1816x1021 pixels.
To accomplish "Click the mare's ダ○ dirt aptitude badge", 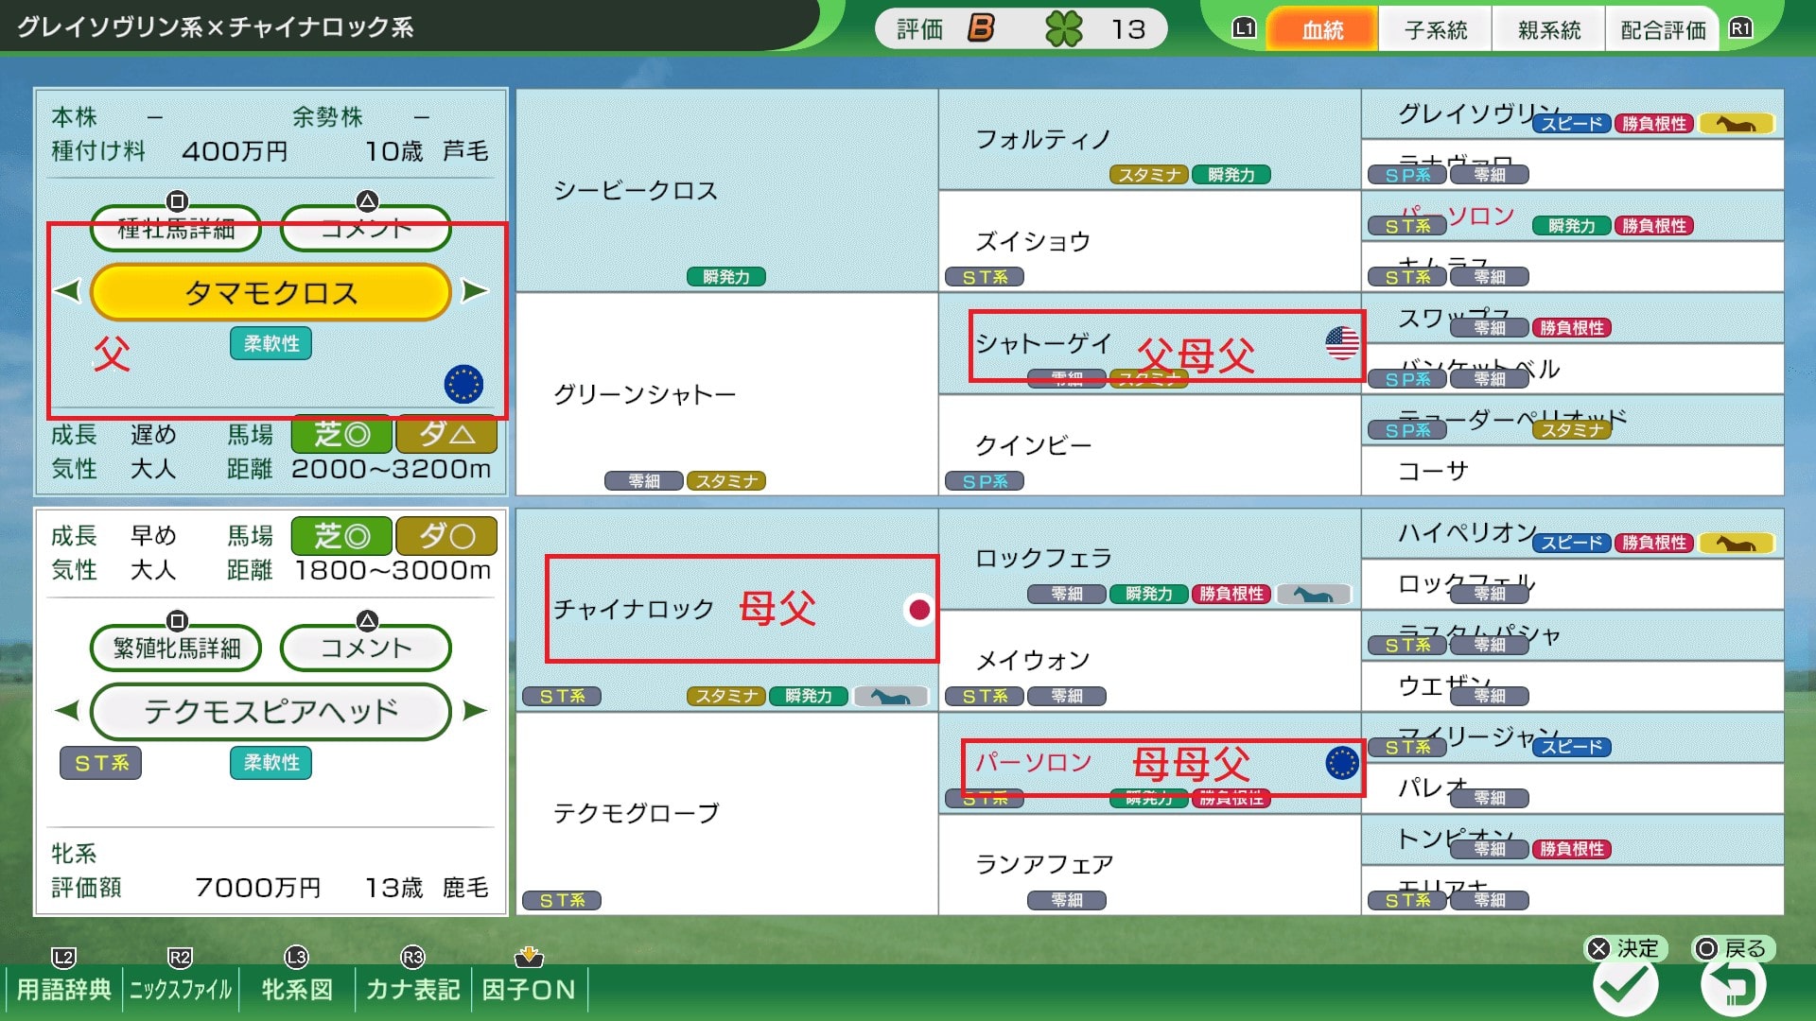I will point(446,536).
